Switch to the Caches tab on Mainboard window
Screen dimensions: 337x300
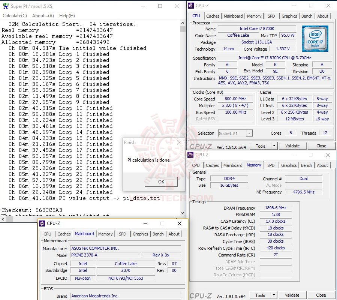tap(64, 234)
